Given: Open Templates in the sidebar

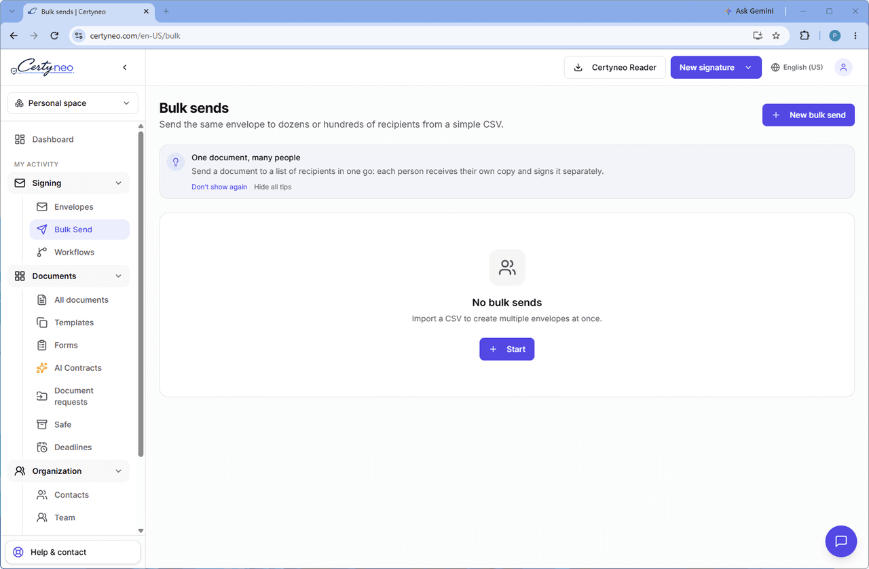Looking at the screenshot, I should (x=79, y=323).
